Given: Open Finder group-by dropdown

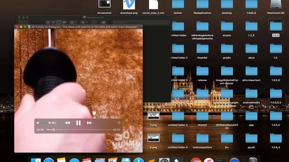Looking at the screenshot, I should 73,22.
